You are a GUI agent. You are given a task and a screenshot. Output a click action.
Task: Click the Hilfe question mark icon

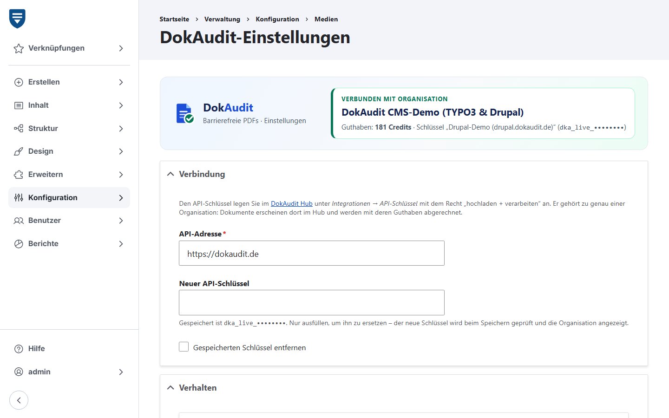point(19,349)
